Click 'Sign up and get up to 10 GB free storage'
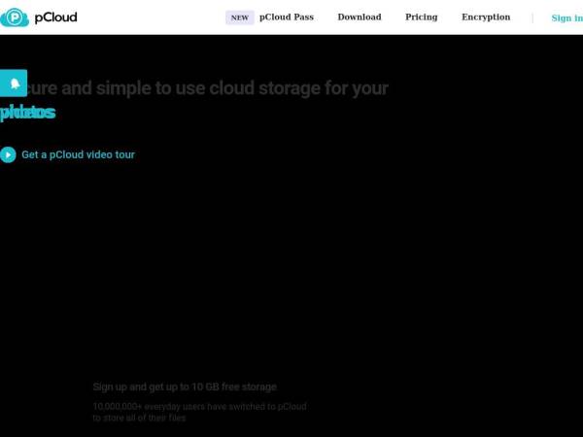This screenshot has width=583, height=437. tap(185, 387)
